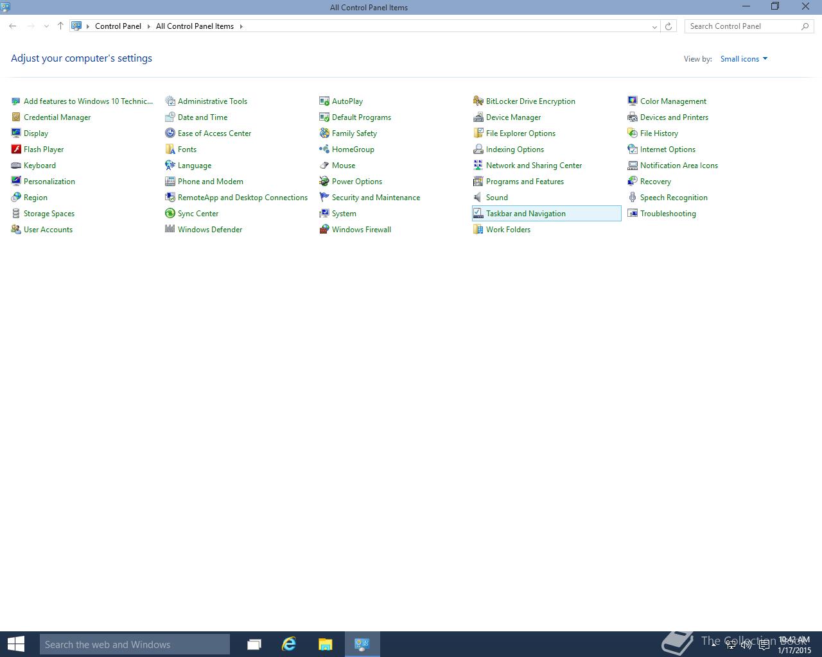Open the Device Manager icon
This screenshot has width=822, height=657.
point(478,117)
